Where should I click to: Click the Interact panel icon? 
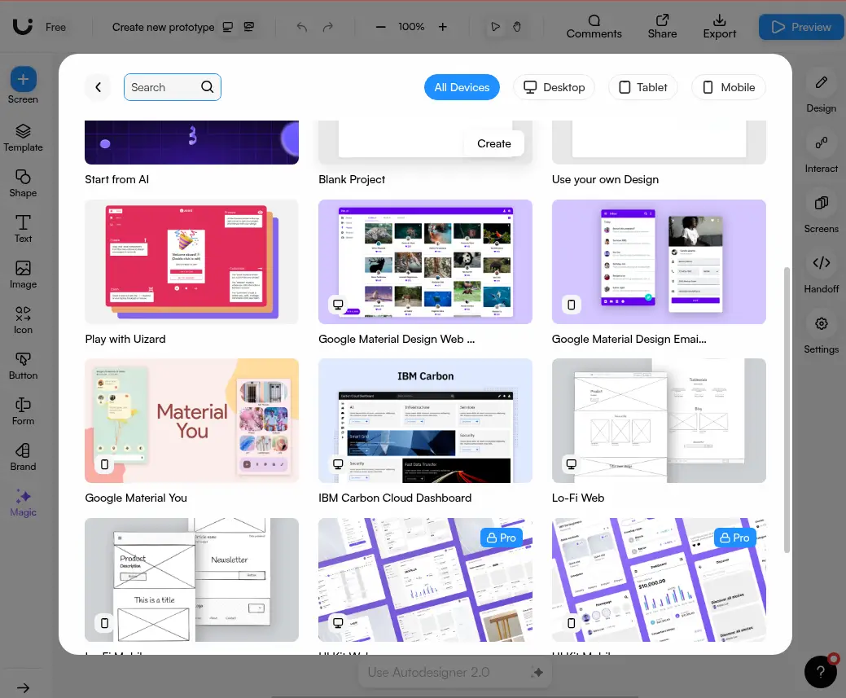coord(821,151)
